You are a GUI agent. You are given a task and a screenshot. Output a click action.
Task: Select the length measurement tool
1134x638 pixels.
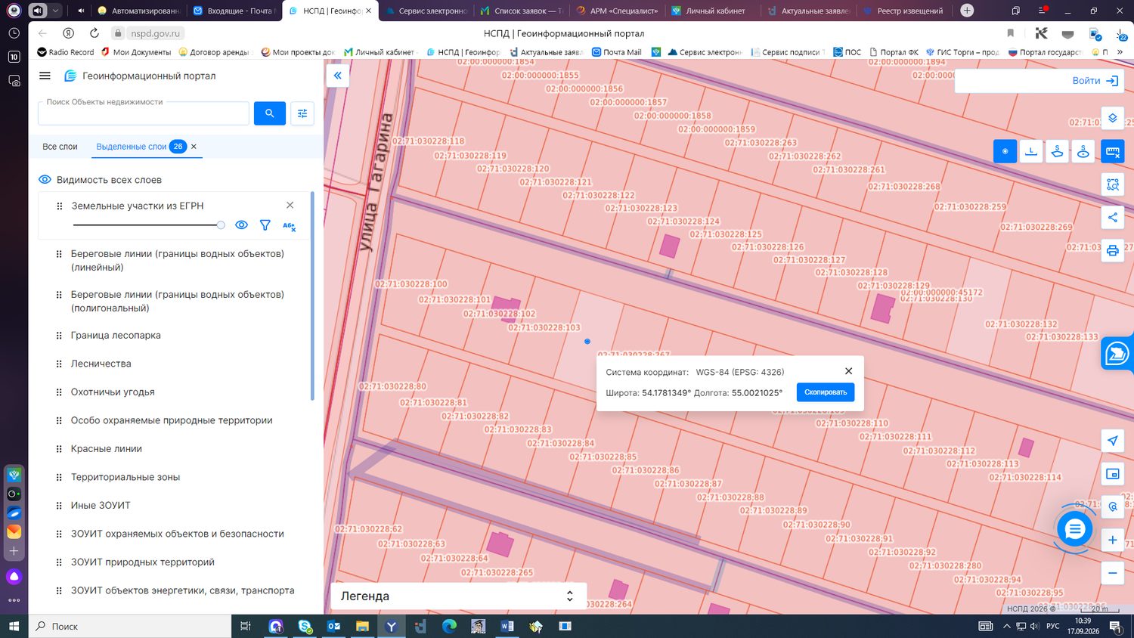tap(1031, 151)
